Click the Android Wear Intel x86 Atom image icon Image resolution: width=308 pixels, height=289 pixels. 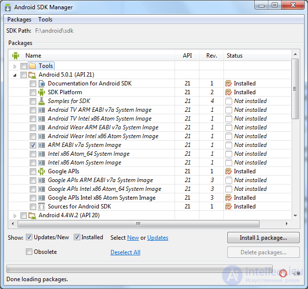click(x=42, y=136)
